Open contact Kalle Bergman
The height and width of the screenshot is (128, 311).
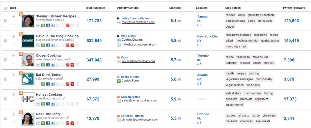coord(131,97)
